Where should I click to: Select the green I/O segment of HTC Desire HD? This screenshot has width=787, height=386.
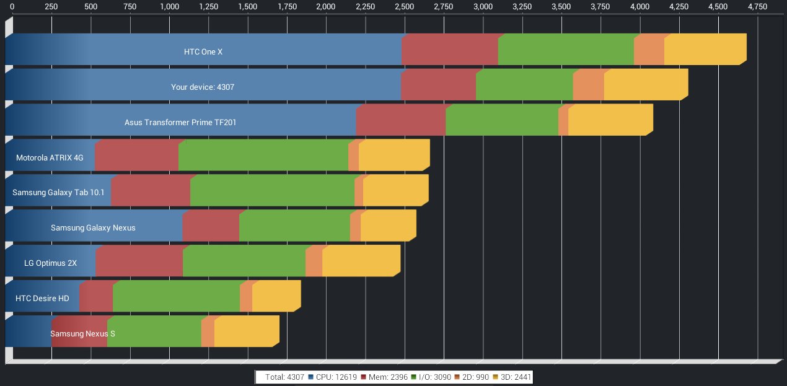coord(176,296)
